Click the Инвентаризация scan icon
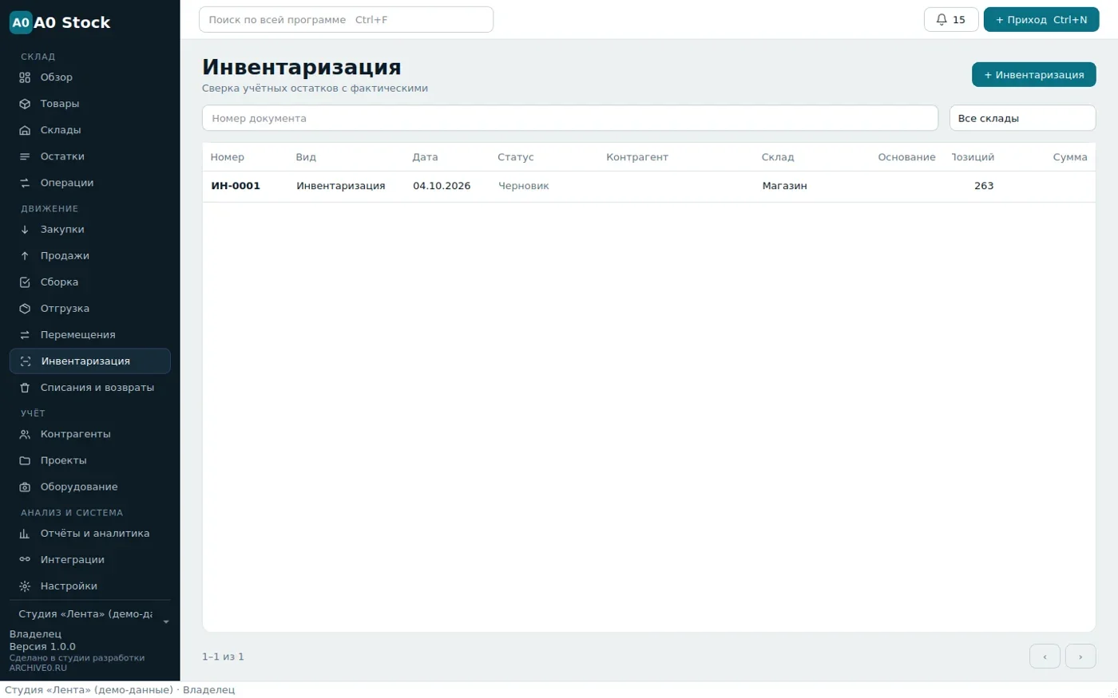The width and height of the screenshot is (1118, 698). (26, 361)
